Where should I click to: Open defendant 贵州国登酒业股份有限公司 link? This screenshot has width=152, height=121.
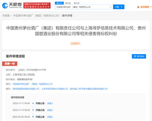pos(26,89)
